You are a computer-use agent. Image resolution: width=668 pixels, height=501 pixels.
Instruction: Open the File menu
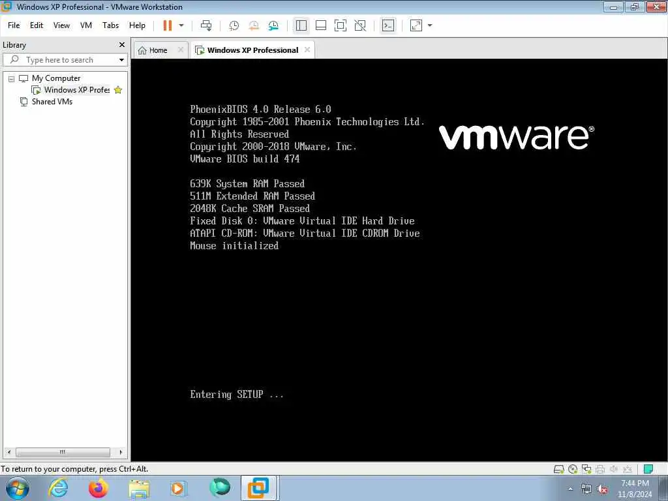(14, 25)
